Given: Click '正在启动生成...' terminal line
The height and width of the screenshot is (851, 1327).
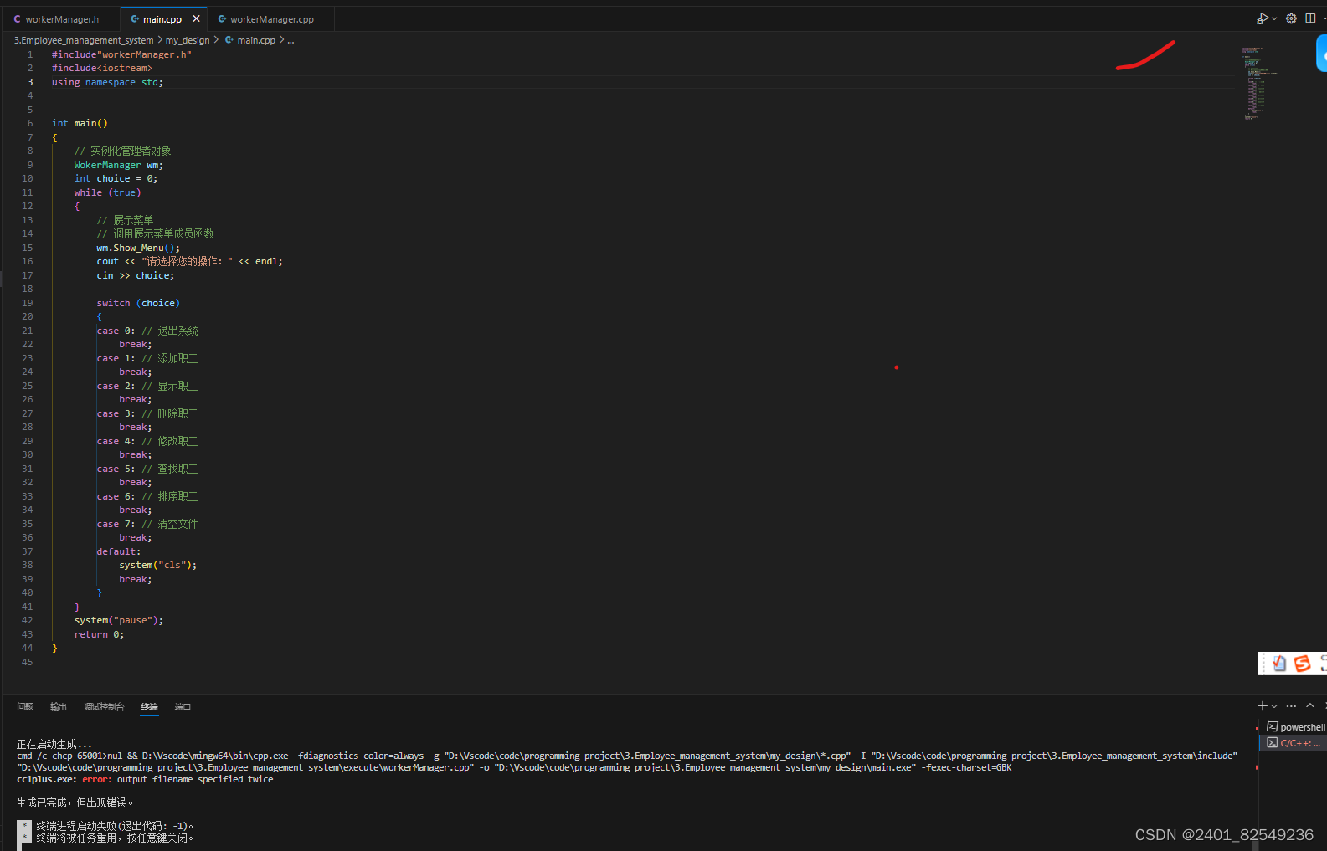Looking at the screenshot, I should (54, 744).
